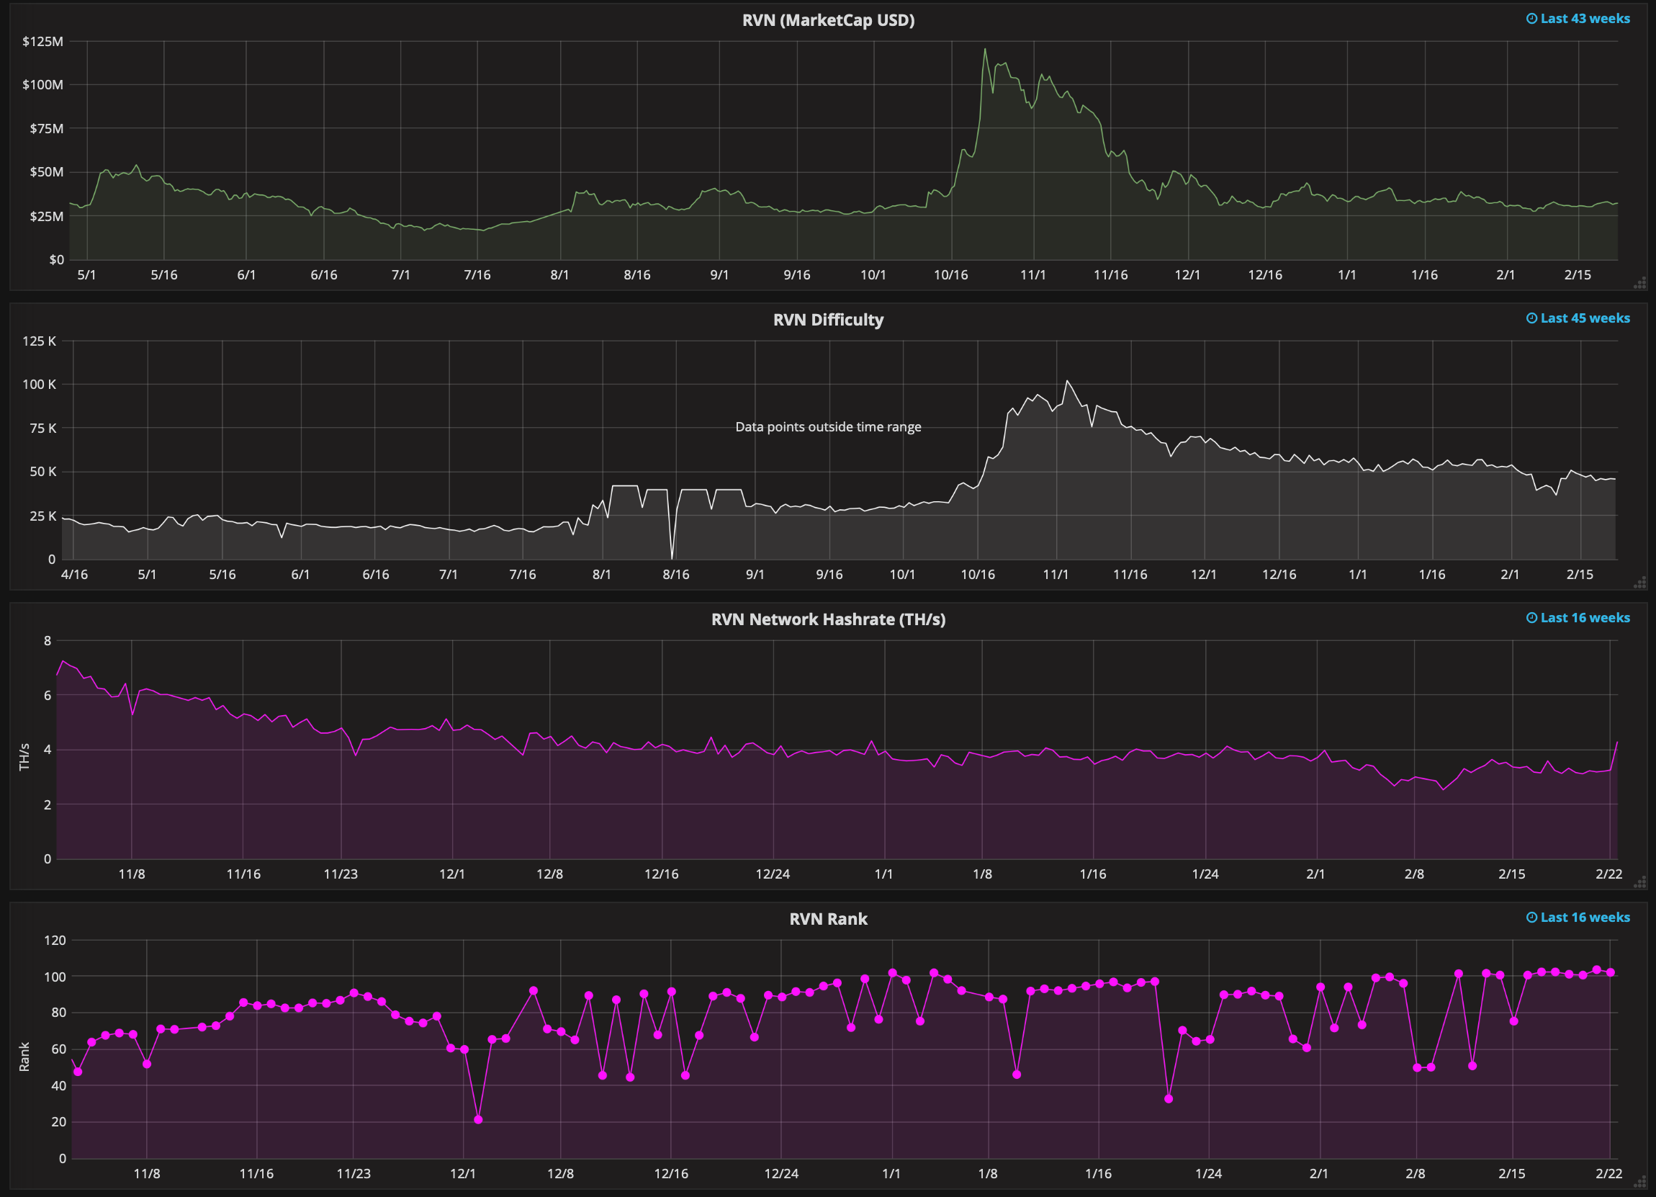
Task: Click the RVN Rank panel's clock icon
Action: pyautogui.click(x=1531, y=918)
